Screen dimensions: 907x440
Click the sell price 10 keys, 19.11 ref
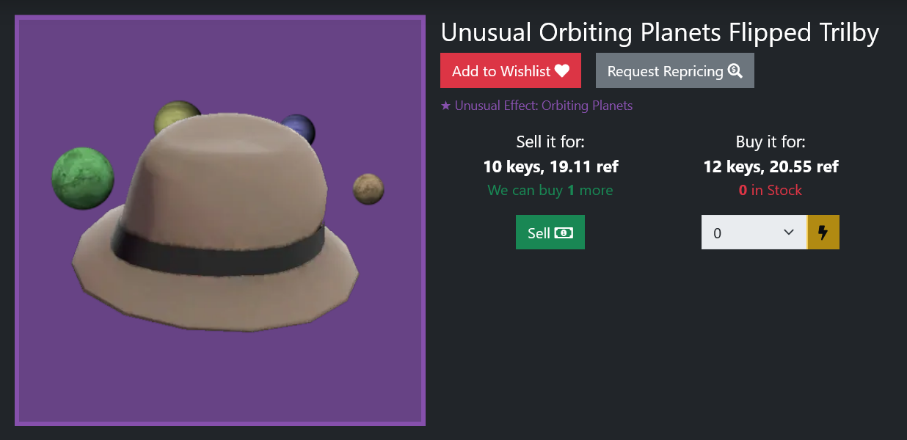pyautogui.click(x=550, y=166)
